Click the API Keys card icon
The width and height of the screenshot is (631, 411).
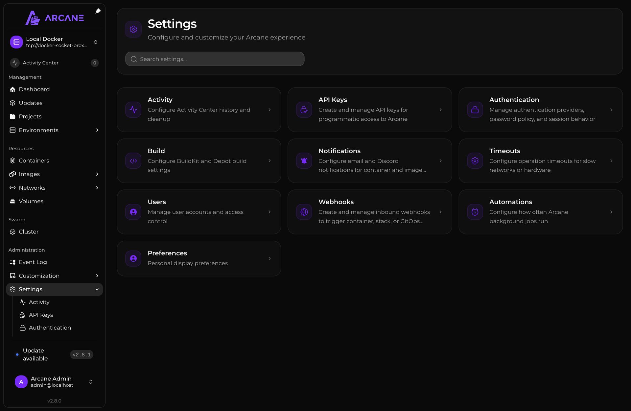coord(304,109)
